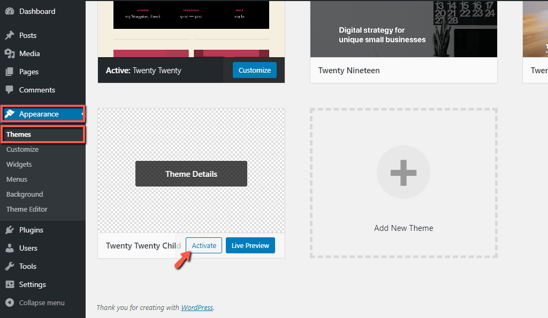Click the plus icon to add theme
548x318 pixels.
(404, 173)
